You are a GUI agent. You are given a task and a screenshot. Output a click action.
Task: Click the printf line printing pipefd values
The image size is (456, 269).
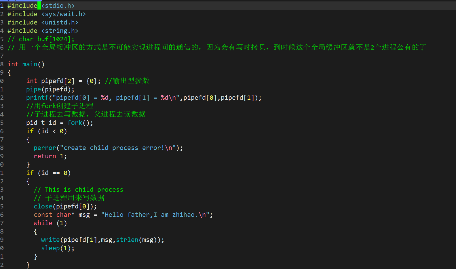click(x=144, y=98)
